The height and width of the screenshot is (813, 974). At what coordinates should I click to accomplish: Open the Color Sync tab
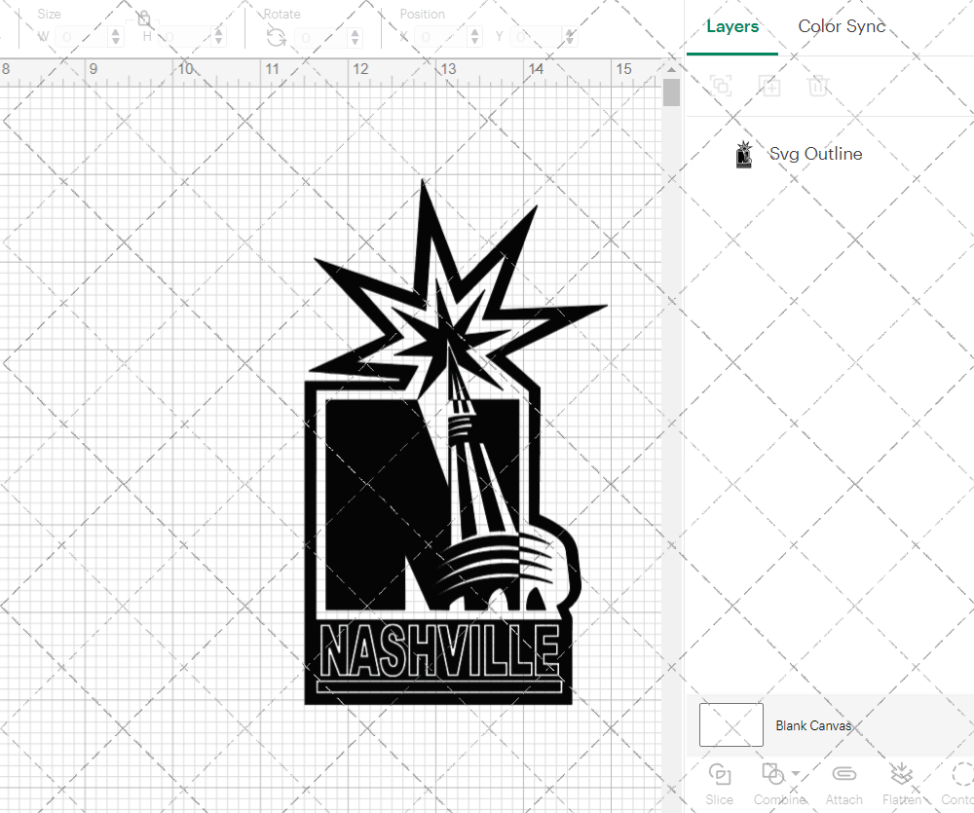tap(842, 26)
